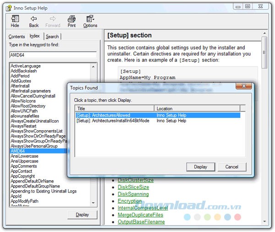Select the Index tab
This screenshot has width=275, height=232.
(34, 36)
